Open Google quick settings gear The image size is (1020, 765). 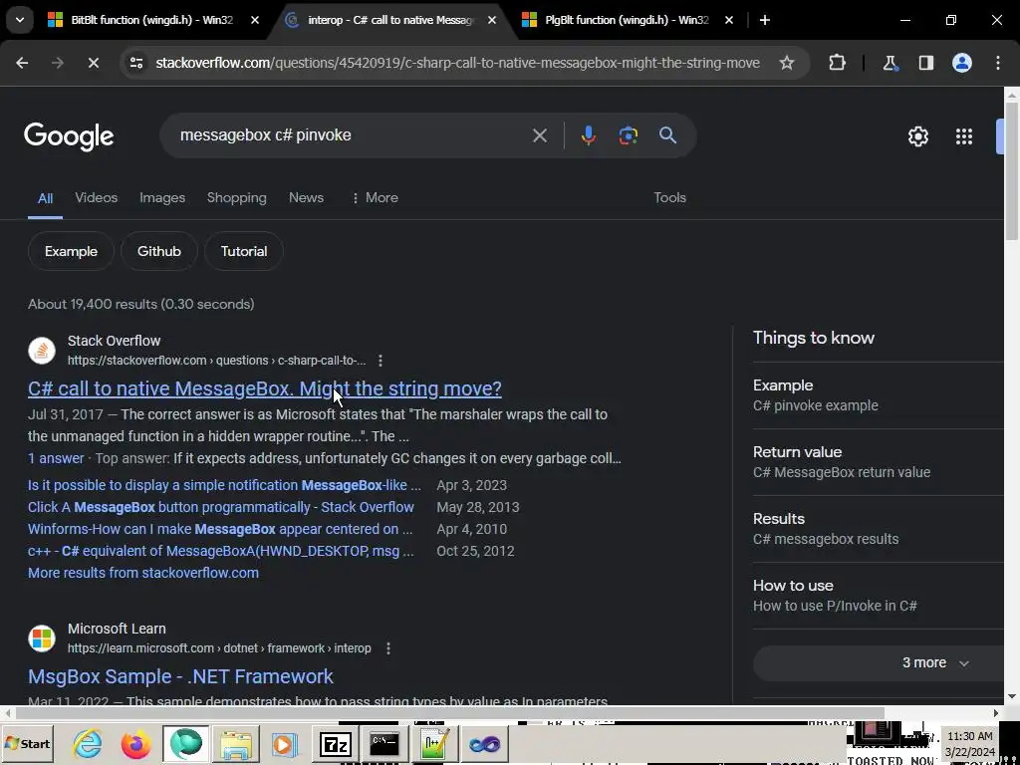point(917,136)
